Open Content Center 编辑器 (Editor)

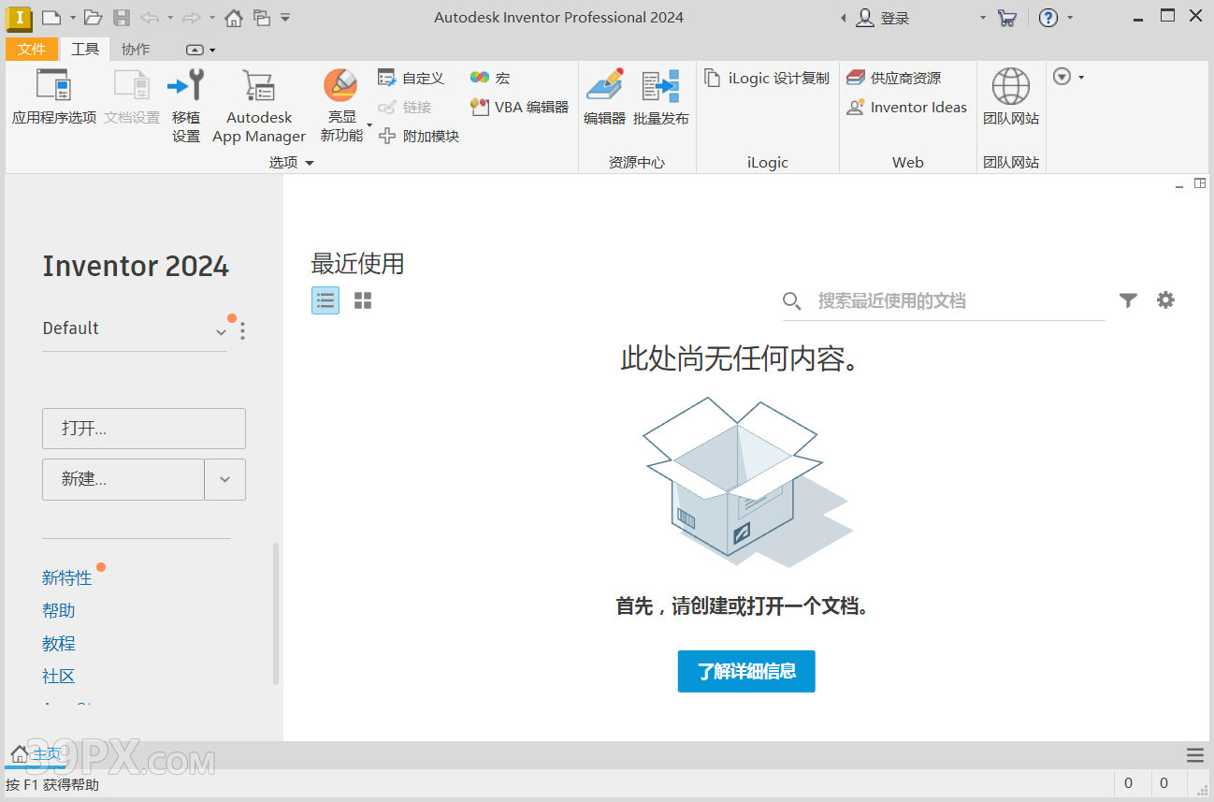604,97
